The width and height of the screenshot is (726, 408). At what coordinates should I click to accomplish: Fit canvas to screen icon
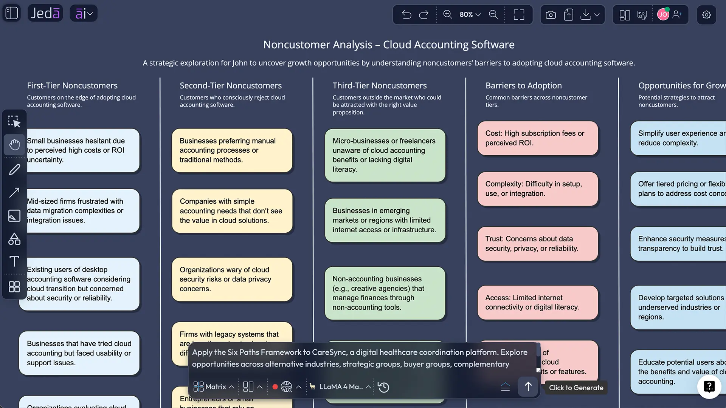519,15
